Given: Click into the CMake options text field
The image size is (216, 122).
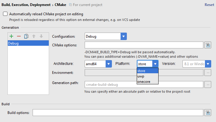Looking at the screenshot, I should [144, 45].
